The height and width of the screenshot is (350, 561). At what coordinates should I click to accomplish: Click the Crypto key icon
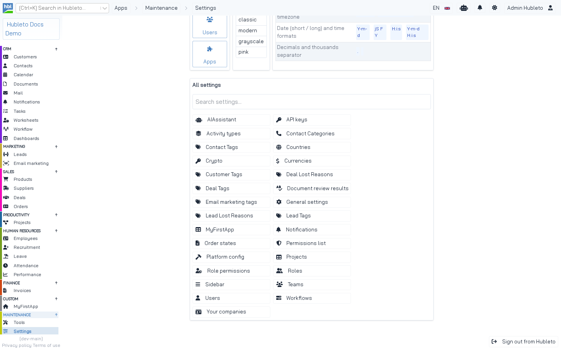[x=198, y=161]
